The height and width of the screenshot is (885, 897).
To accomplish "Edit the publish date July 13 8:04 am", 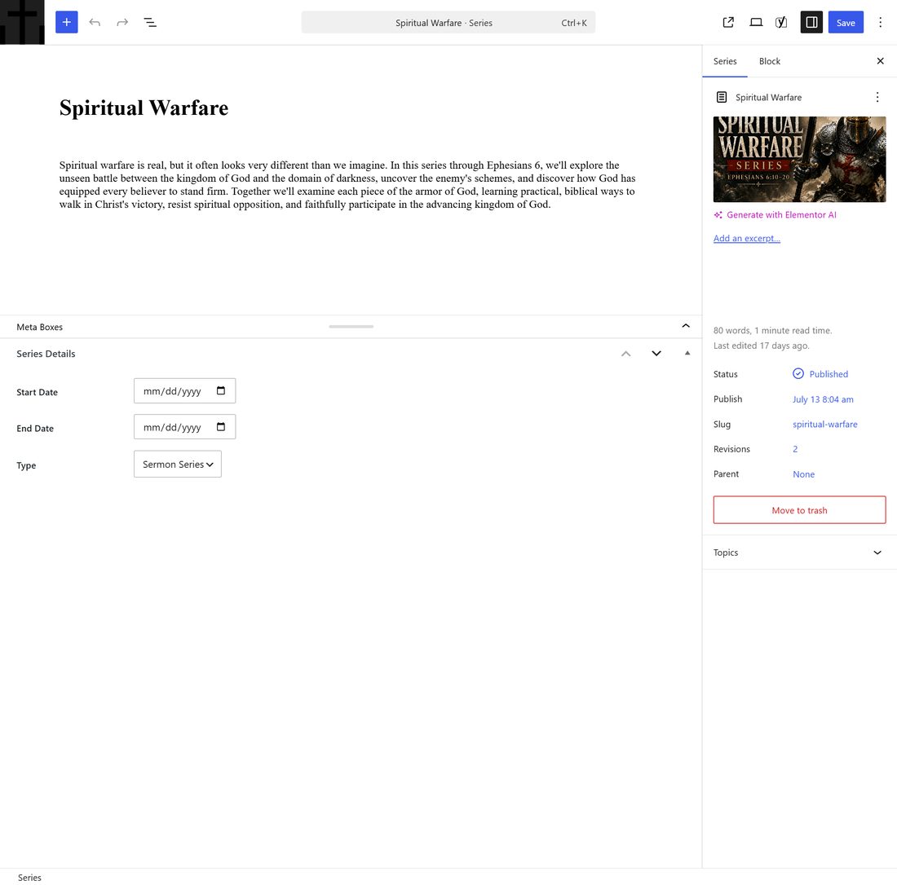I will tap(823, 399).
